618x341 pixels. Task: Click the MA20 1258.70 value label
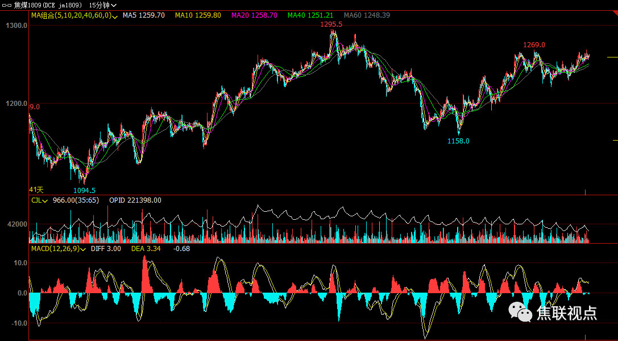tap(254, 15)
